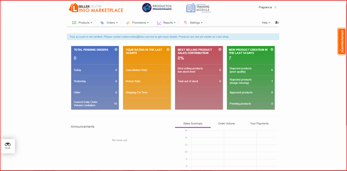The height and width of the screenshot is (171, 347).
Task: Click the Approved products row
Action: [x=251, y=93]
